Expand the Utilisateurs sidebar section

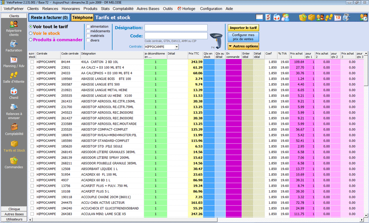click(14, 219)
